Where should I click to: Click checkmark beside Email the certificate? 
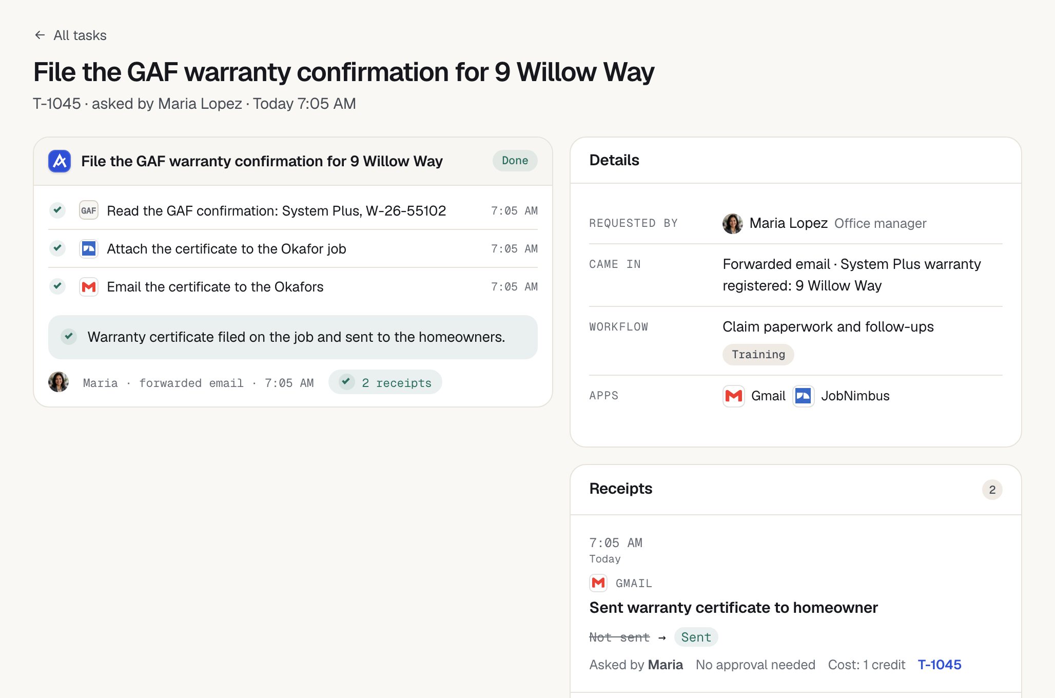click(57, 286)
